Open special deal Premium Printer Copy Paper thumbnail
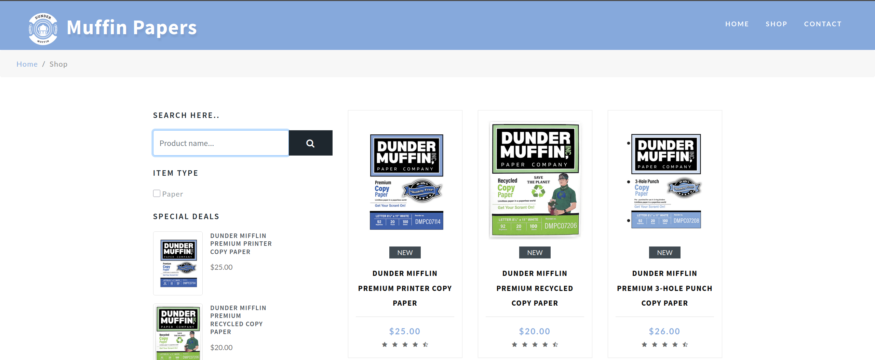The width and height of the screenshot is (875, 360). click(x=178, y=263)
